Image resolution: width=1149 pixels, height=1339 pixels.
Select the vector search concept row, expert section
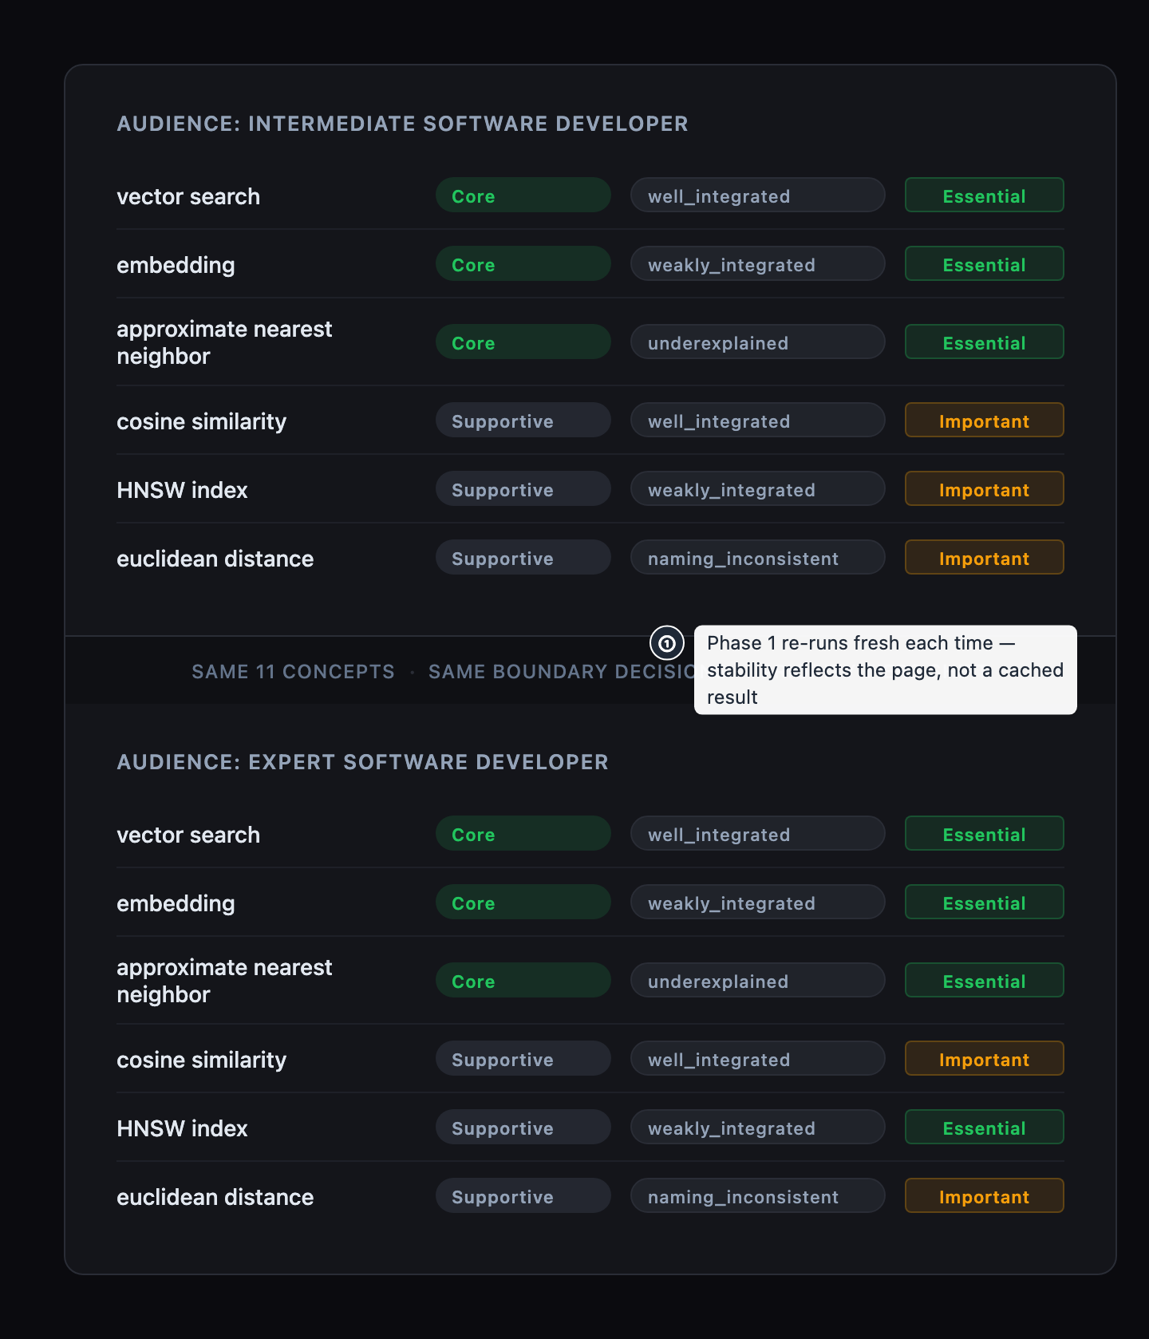(x=590, y=834)
